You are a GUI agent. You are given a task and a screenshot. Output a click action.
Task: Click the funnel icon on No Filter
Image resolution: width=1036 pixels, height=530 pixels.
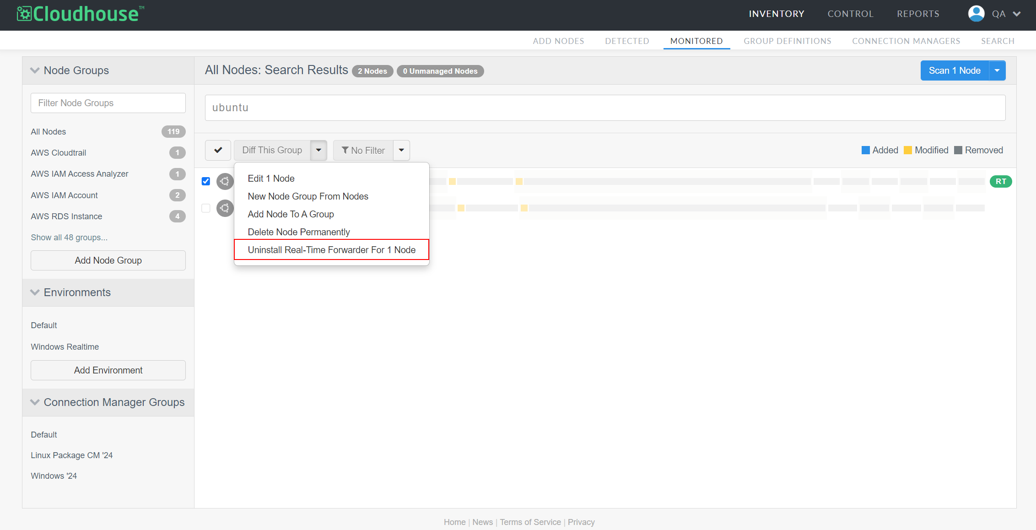(345, 150)
